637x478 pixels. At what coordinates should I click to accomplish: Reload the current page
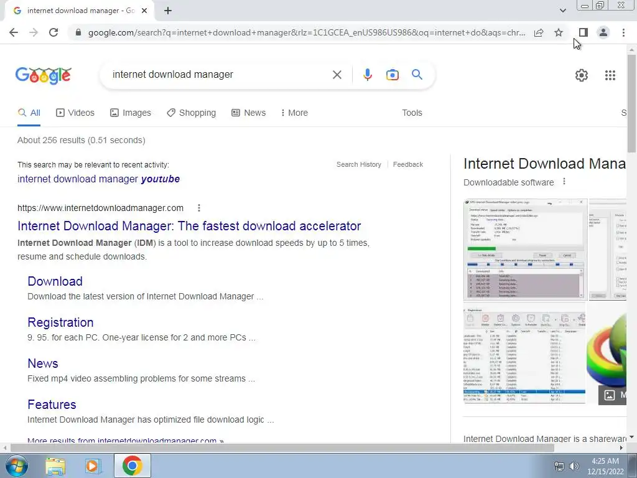coord(53,32)
